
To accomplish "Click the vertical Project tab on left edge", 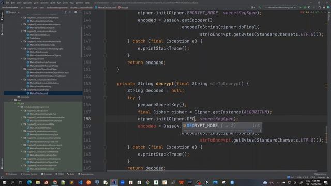I will coord(2,16).
